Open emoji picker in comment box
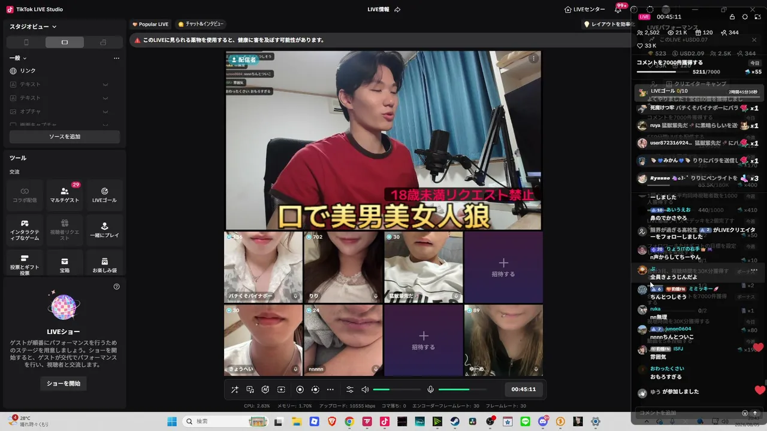This screenshot has width=767, height=431. [x=745, y=413]
